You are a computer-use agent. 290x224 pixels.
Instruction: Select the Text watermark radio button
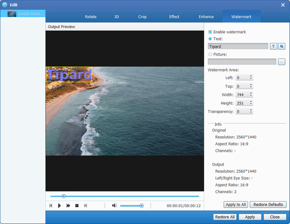(x=210, y=39)
